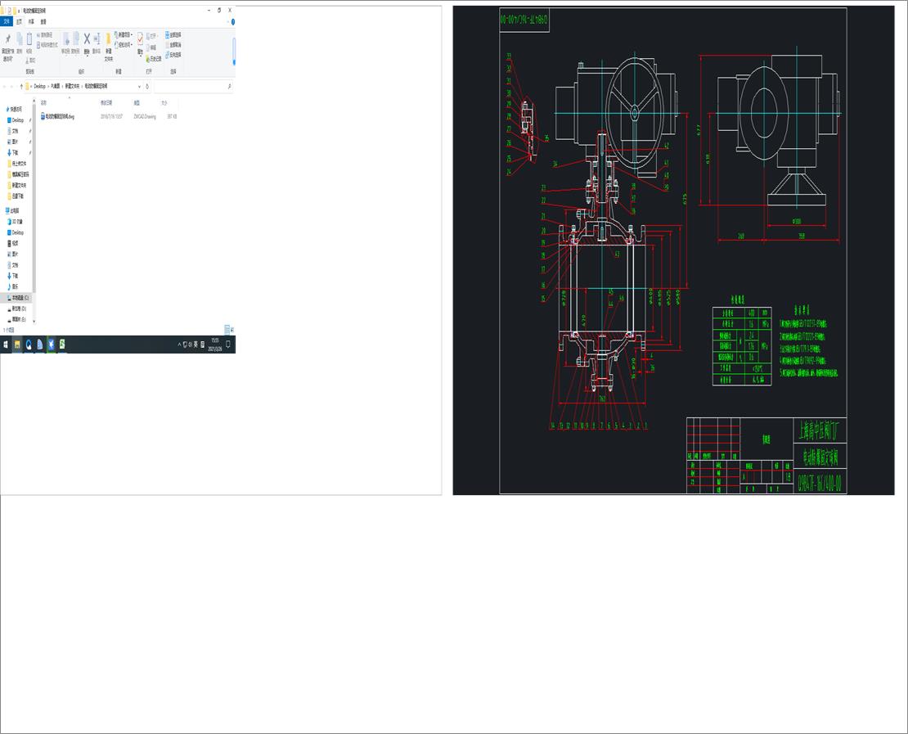Select 3D Objects under This PC

point(15,222)
